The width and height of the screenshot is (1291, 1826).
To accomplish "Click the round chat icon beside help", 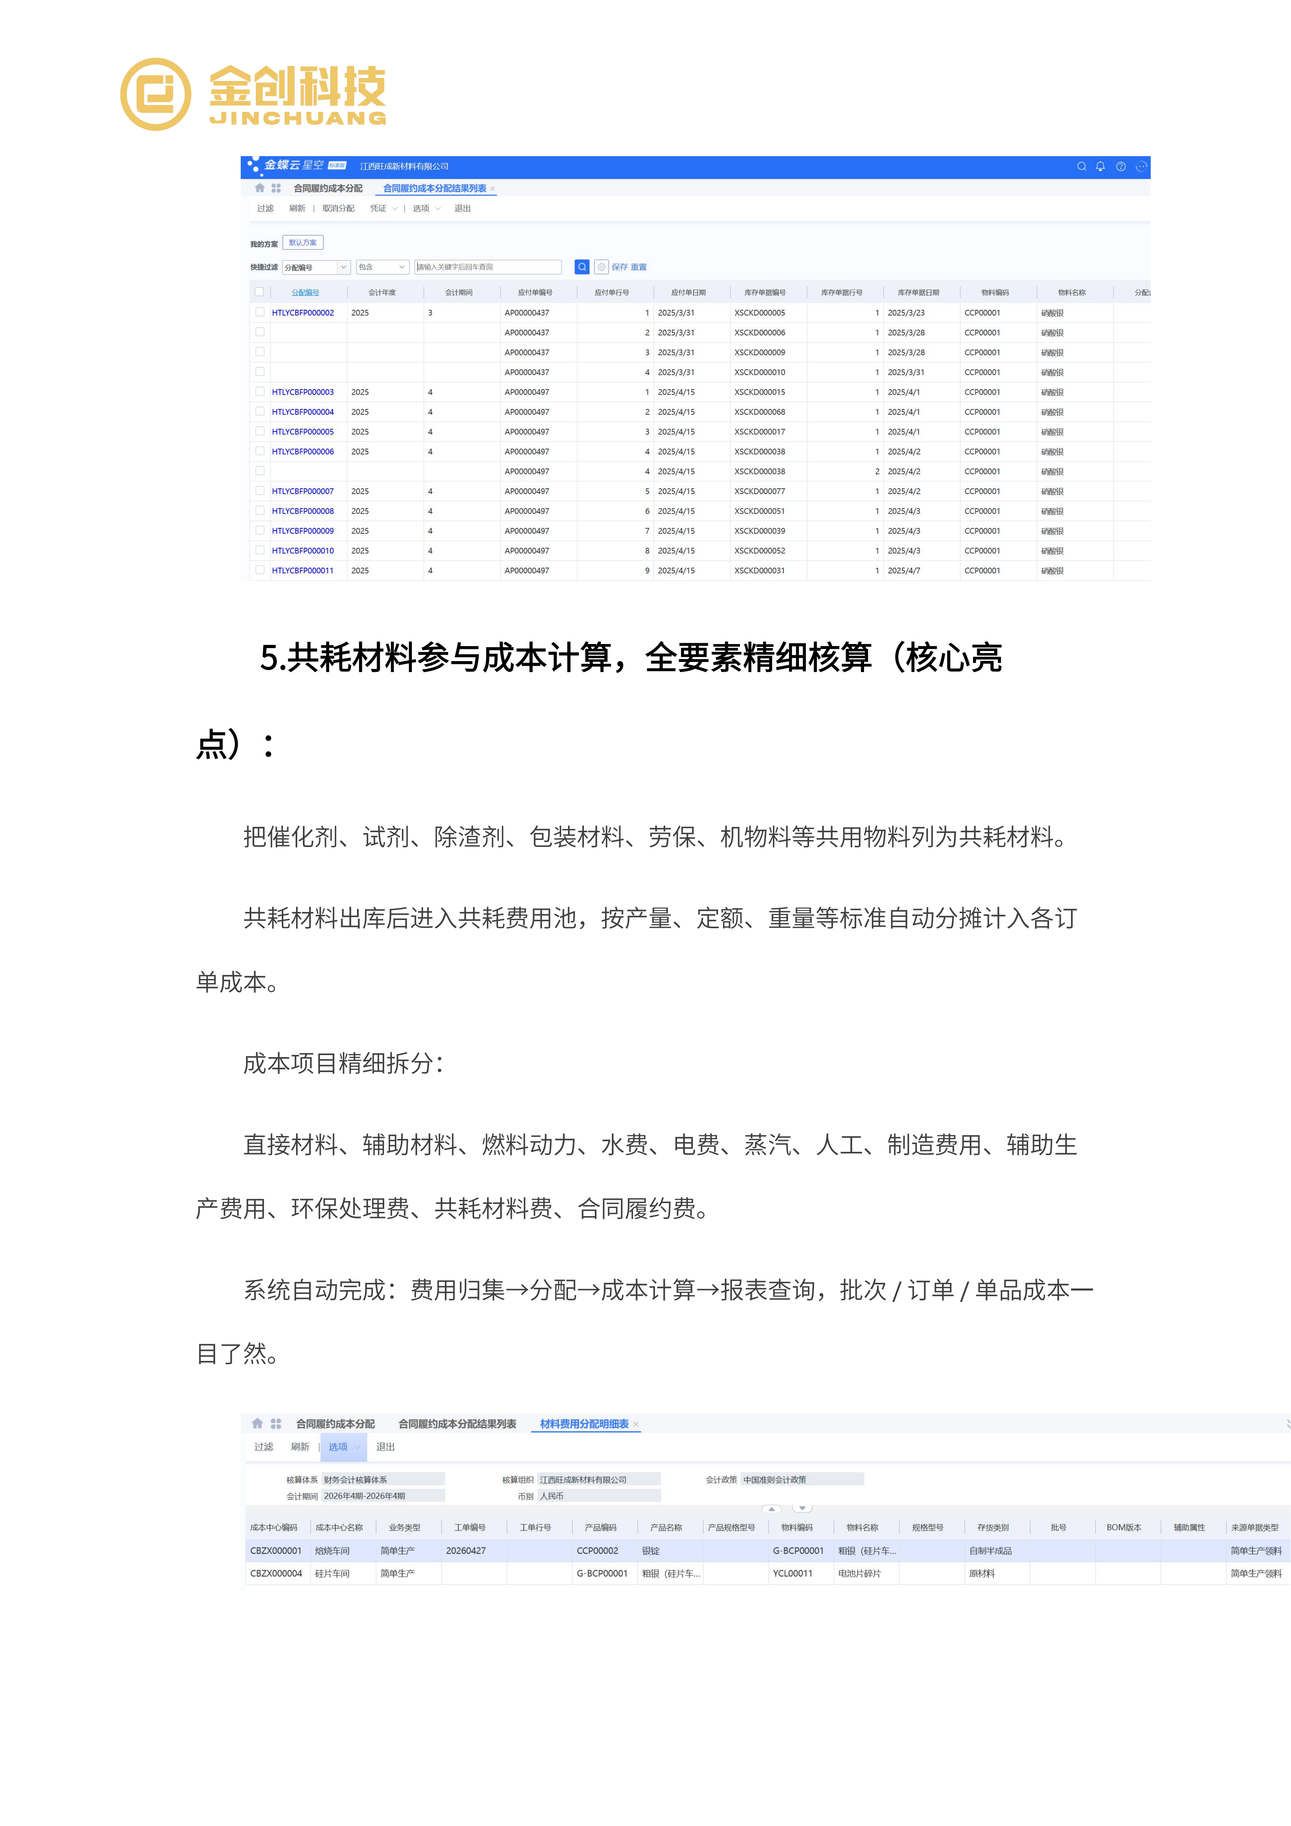I will coord(1141,166).
